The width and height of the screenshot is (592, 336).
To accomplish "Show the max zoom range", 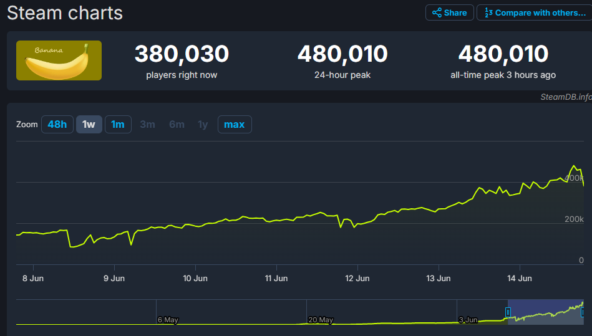I will pos(235,125).
